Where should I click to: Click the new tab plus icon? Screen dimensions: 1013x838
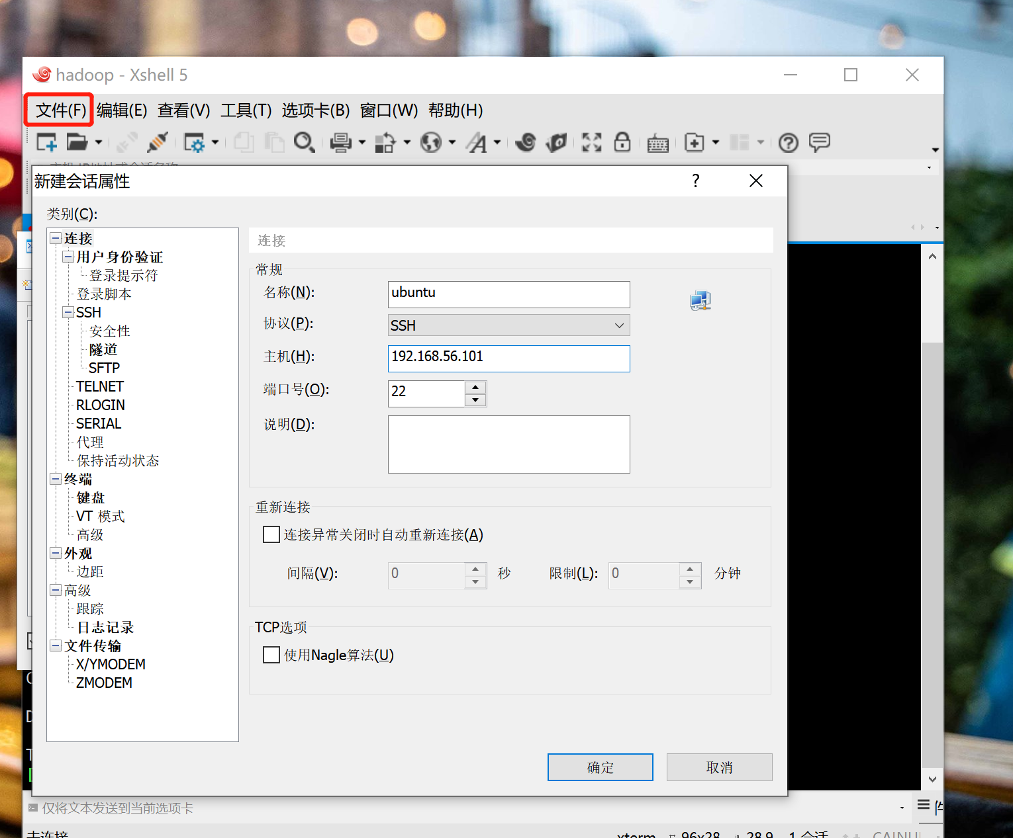pos(695,142)
